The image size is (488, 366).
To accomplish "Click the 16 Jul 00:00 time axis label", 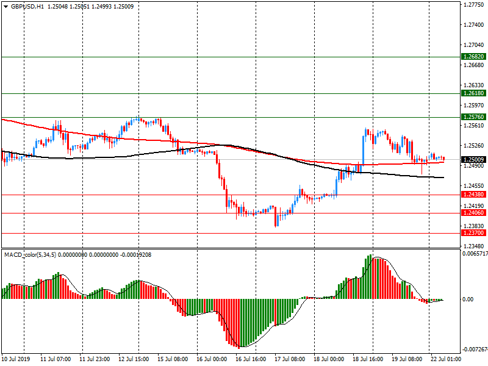I will pyautogui.click(x=212, y=359).
